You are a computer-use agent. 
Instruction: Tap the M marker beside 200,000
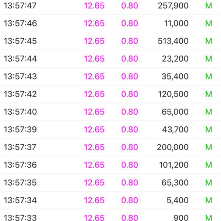[x=208, y=147]
